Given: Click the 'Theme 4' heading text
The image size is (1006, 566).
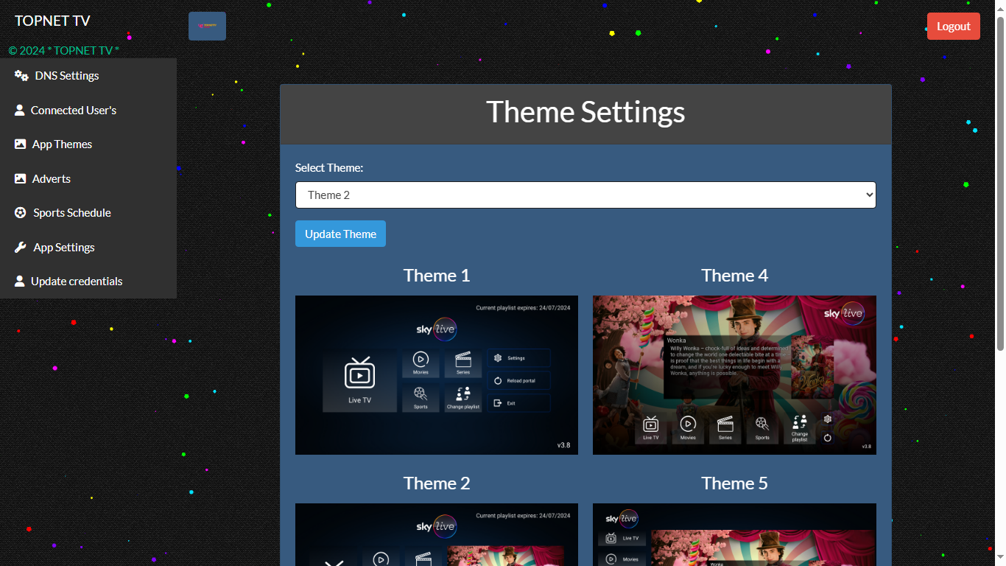Looking at the screenshot, I should [734, 276].
